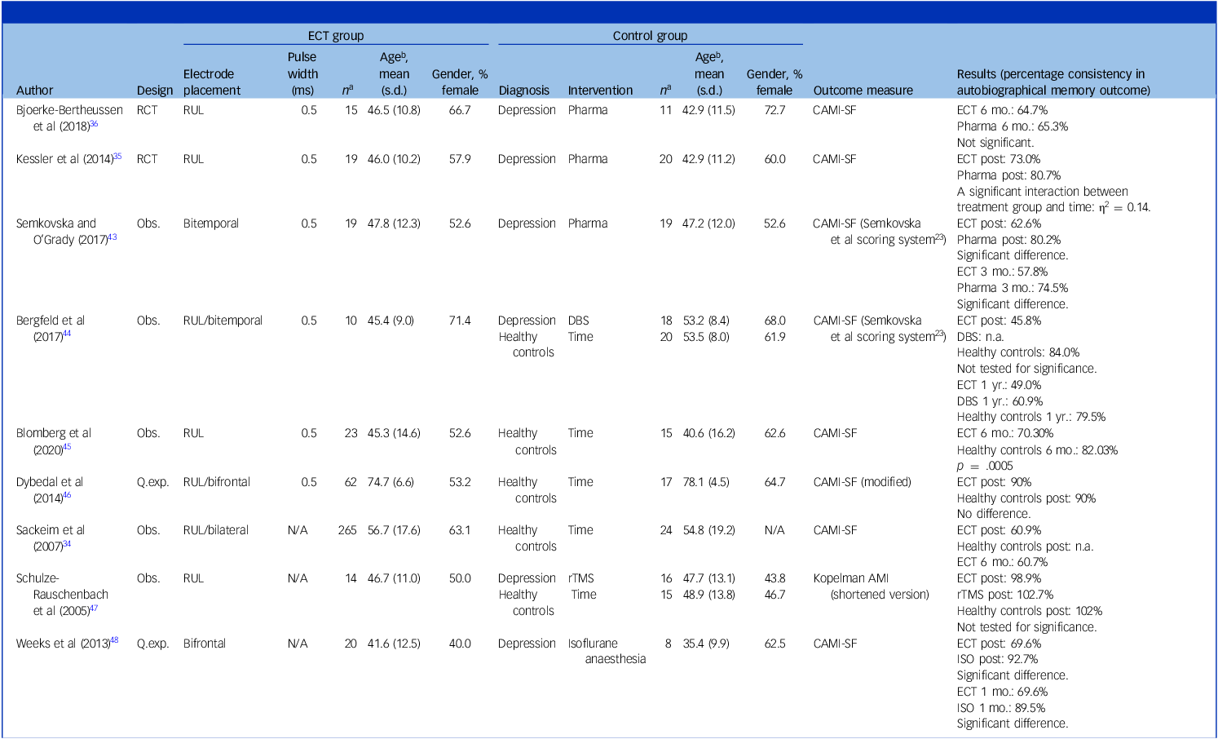The height and width of the screenshot is (739, 1218).
Task: Click the Author column header
Action: click(x=34, y=91)
